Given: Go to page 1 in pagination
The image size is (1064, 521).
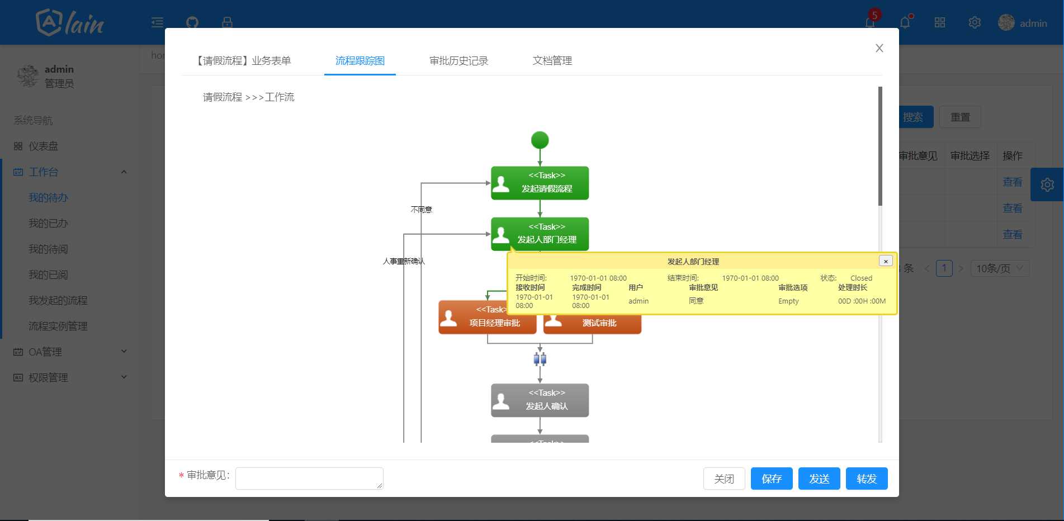Looking at the screenshot, I should 944,268.
